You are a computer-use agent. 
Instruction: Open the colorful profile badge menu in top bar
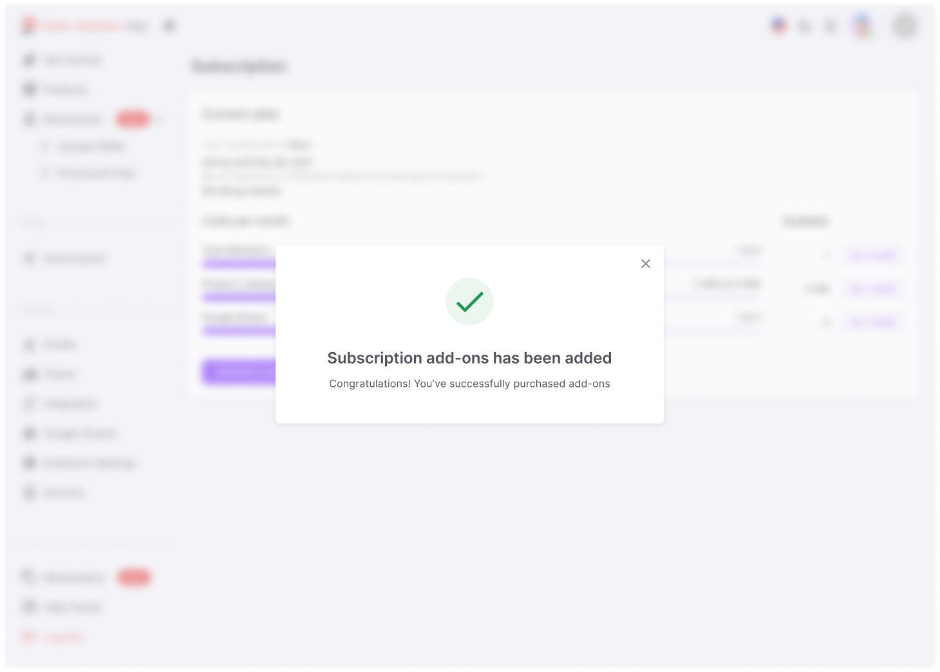click(862, 26)
